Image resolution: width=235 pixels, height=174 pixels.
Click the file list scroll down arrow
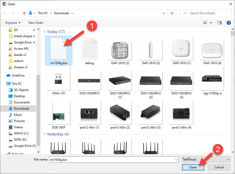(x=232, y=152)
